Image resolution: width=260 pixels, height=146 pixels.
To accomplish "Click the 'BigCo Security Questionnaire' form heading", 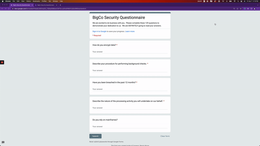I will point(119,18).
